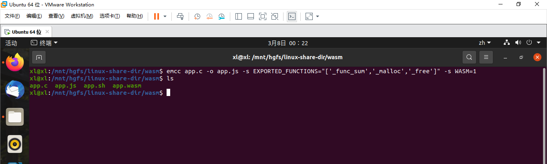Click the terminal search button
This screenshot has height=164, width=547.
(469, 57)
